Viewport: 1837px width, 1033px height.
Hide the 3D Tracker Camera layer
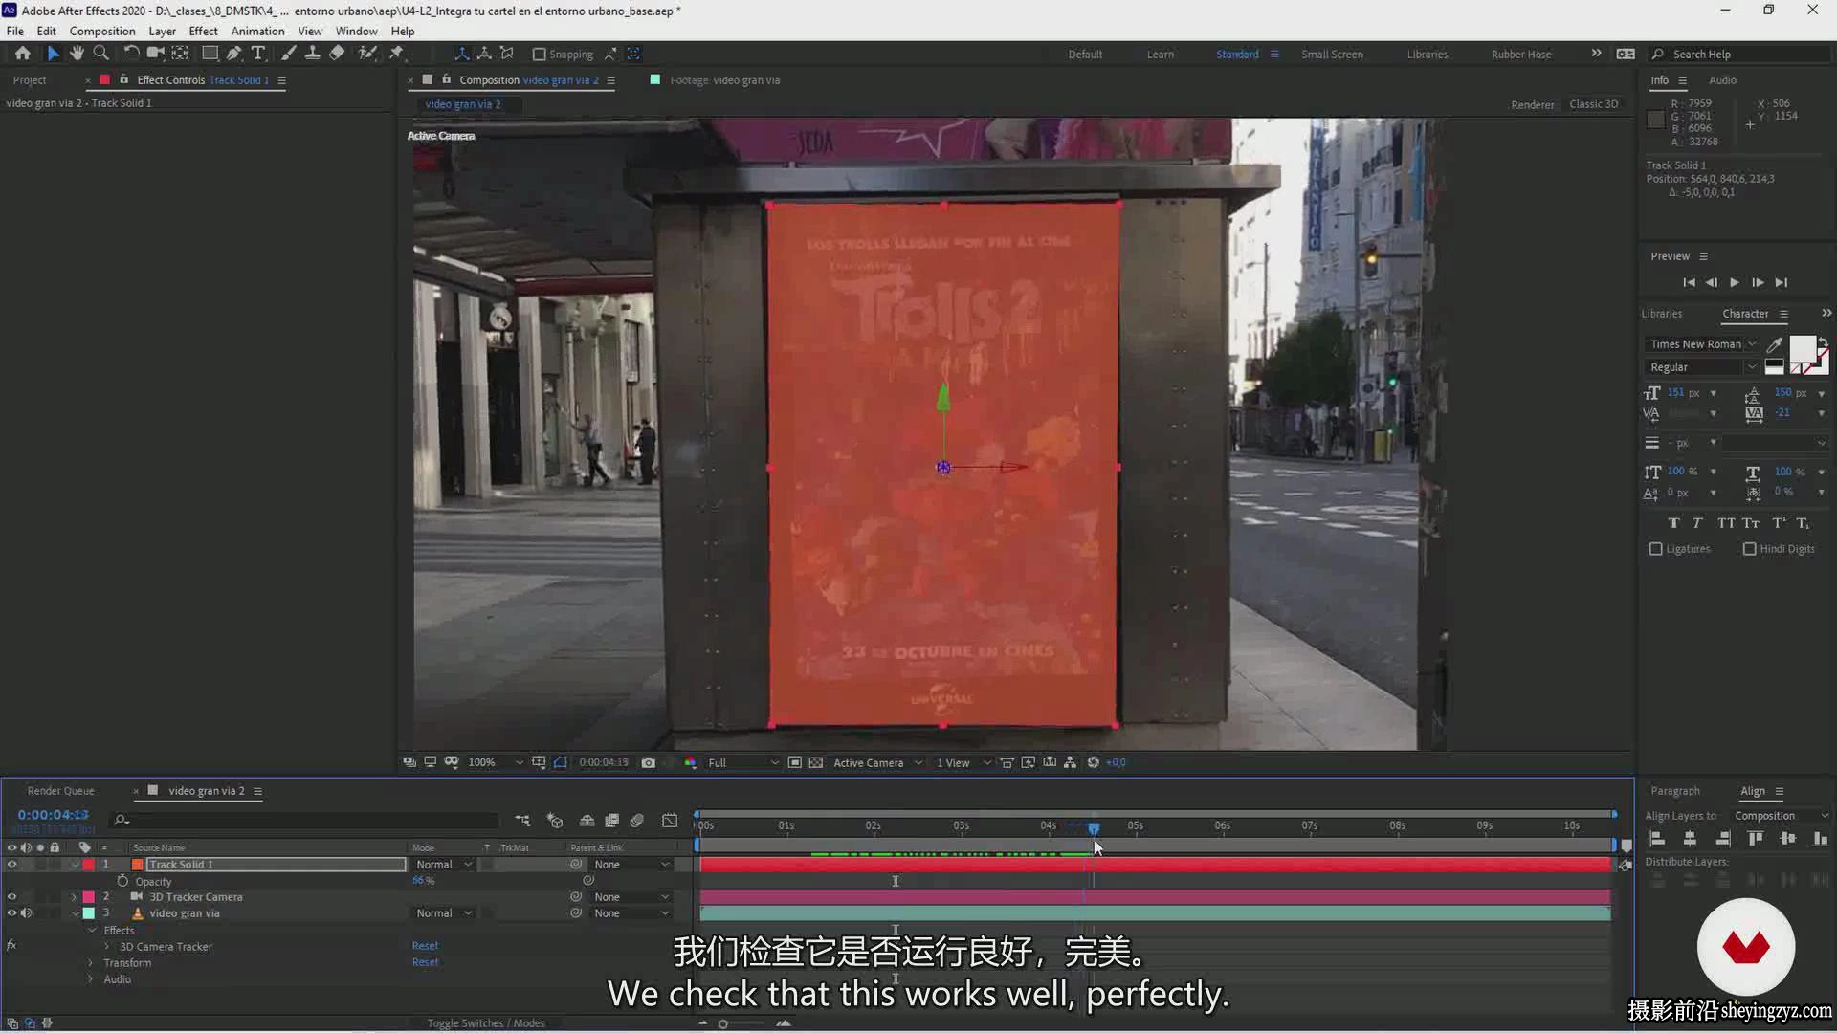(11, 897)
